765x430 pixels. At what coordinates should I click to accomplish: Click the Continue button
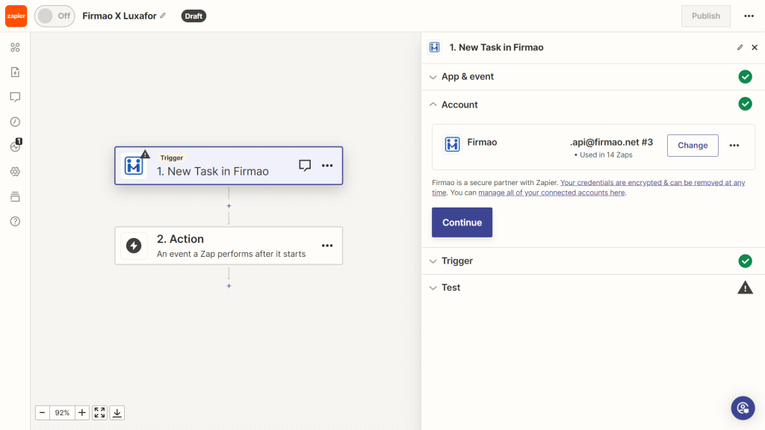point(462,222)
